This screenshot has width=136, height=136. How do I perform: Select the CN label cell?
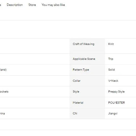pos(87,114)
